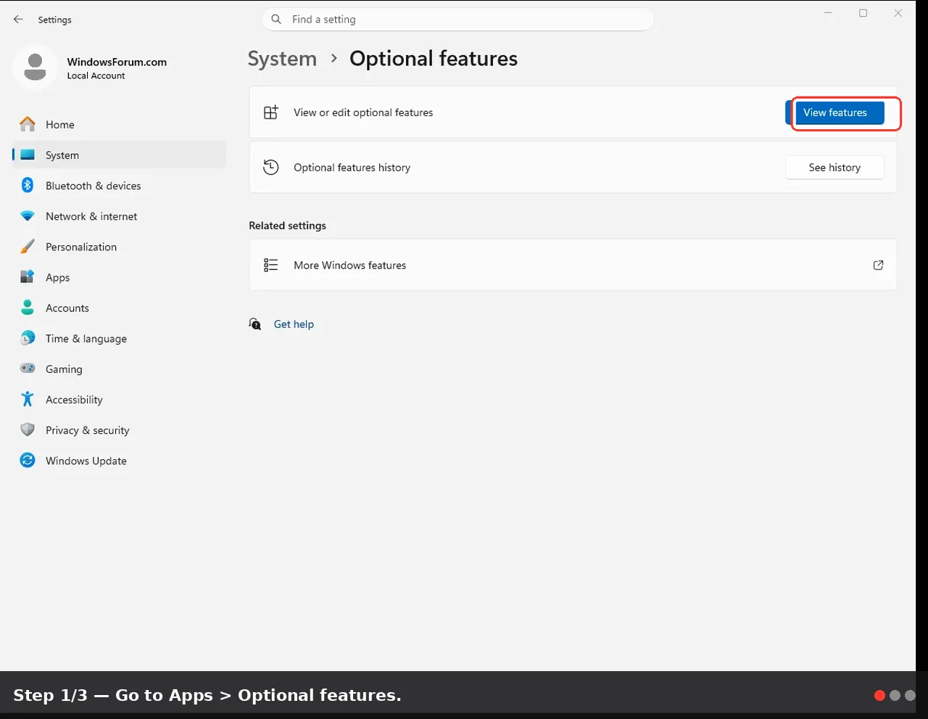This screenshot has height=719, width=928.
Task: Click the user profile avatar
Action: [35, 67]
